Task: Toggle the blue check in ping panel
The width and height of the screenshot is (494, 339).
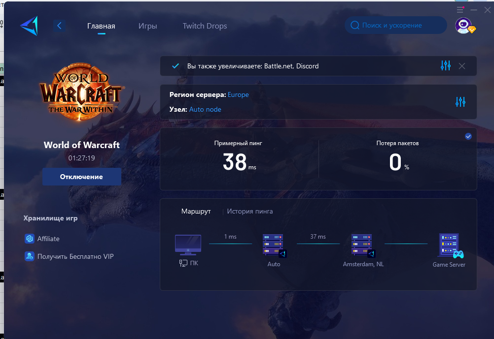Action: point(468,136)
